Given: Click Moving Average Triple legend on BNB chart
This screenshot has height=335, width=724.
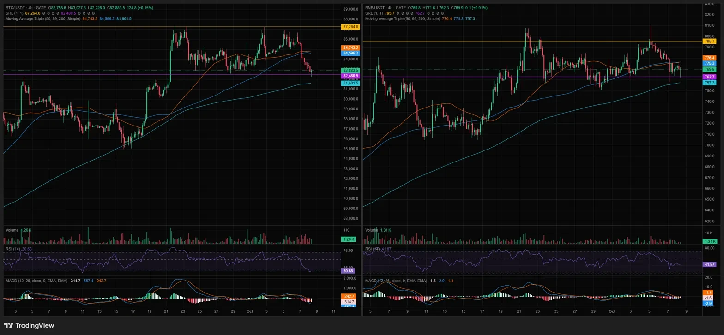Looking at the screenshot, I should coord(403,18).
